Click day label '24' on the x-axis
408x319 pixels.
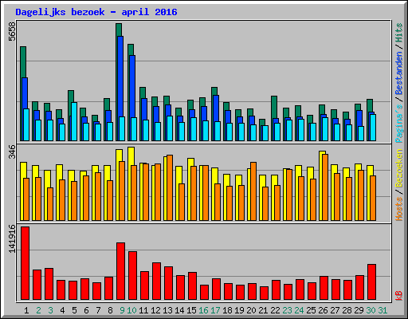pyautogui.click(x=299, y=310)
